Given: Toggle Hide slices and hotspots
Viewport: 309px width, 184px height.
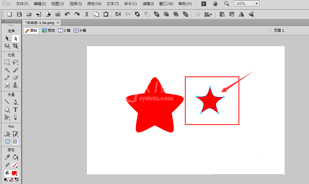Looking at the screenshot, I should point(7,141).
